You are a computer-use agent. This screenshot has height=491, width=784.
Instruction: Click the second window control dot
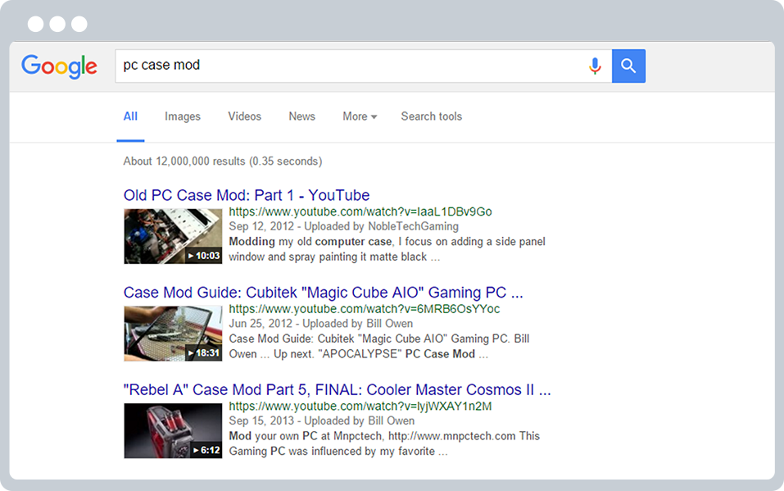point(57,24)
